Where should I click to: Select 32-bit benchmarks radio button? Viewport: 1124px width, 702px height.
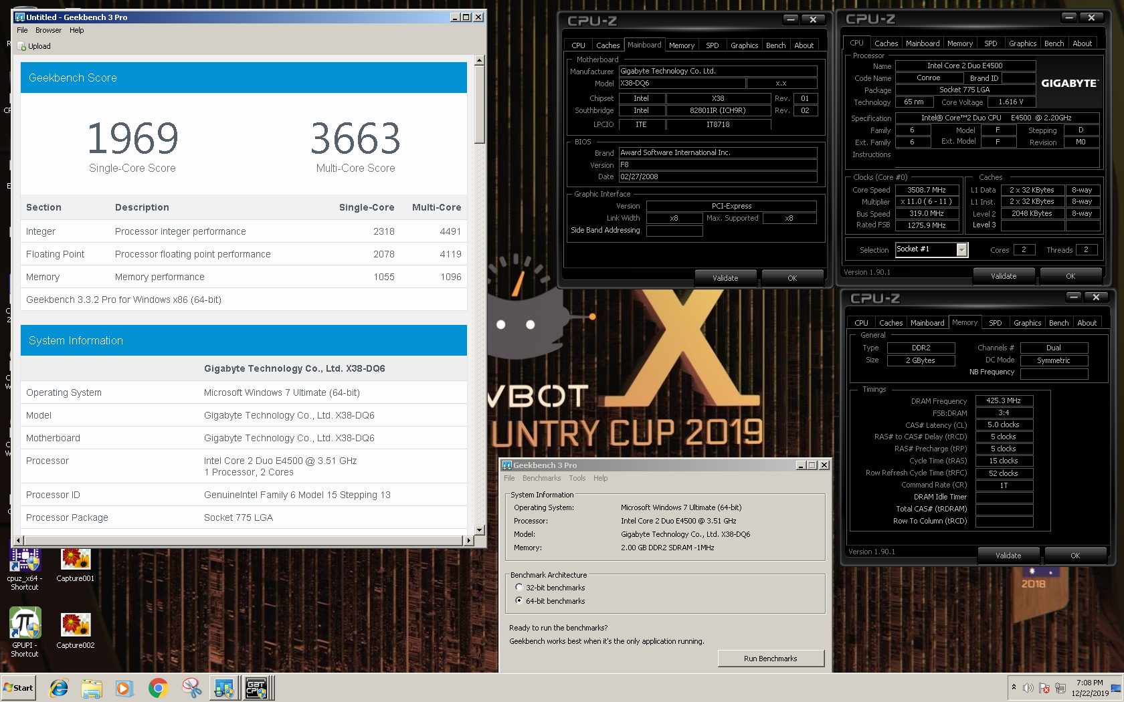pyautogui.click(x=519, y=588)
